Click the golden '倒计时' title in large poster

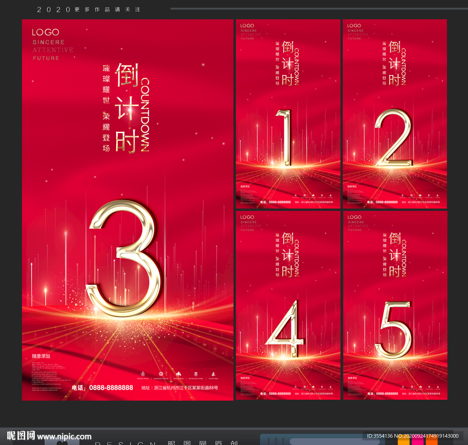(127, 107)
